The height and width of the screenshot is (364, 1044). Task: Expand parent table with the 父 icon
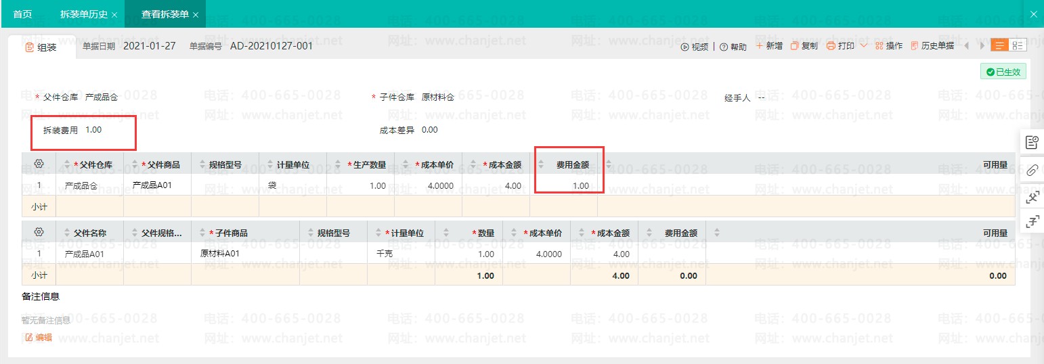tap(1032, 197)
